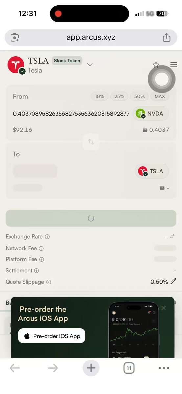The height and width of the screenshot is (394, 182).
Task: Open the NVDA token selector
Action: pyautogui.click(x=151, y=114)
